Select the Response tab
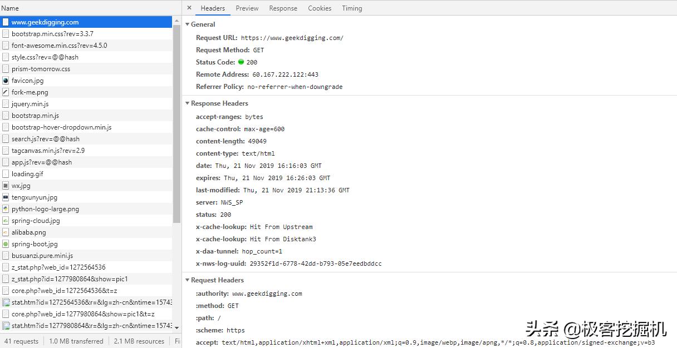 pyautogui.click(x=283, y=8)
